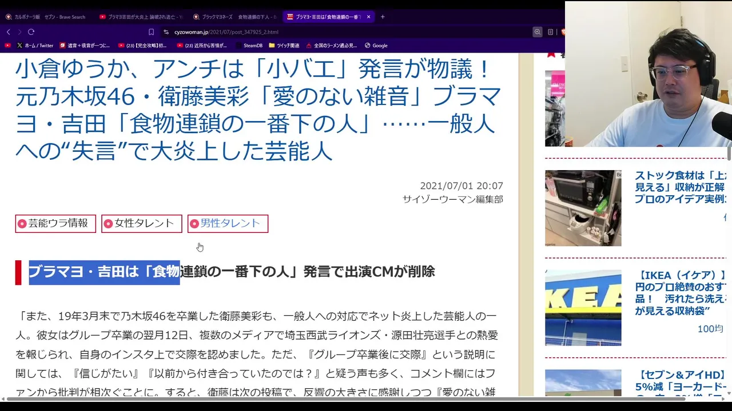Open the 遮音＋吸音が一つに bookmark

click(x=85, y=45)
